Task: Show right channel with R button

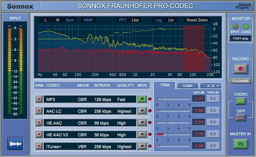Action: click(58, 20)
